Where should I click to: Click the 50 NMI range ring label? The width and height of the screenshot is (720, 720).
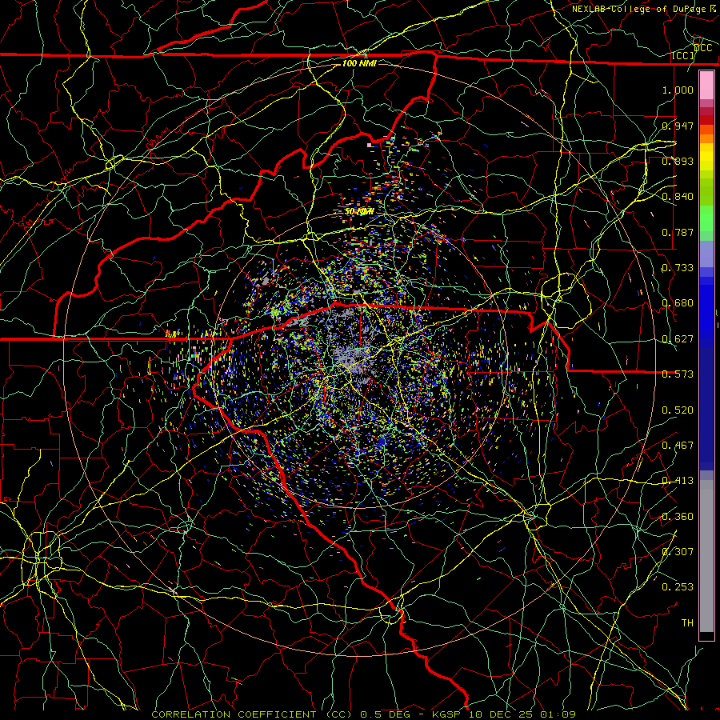coord(359,212)
